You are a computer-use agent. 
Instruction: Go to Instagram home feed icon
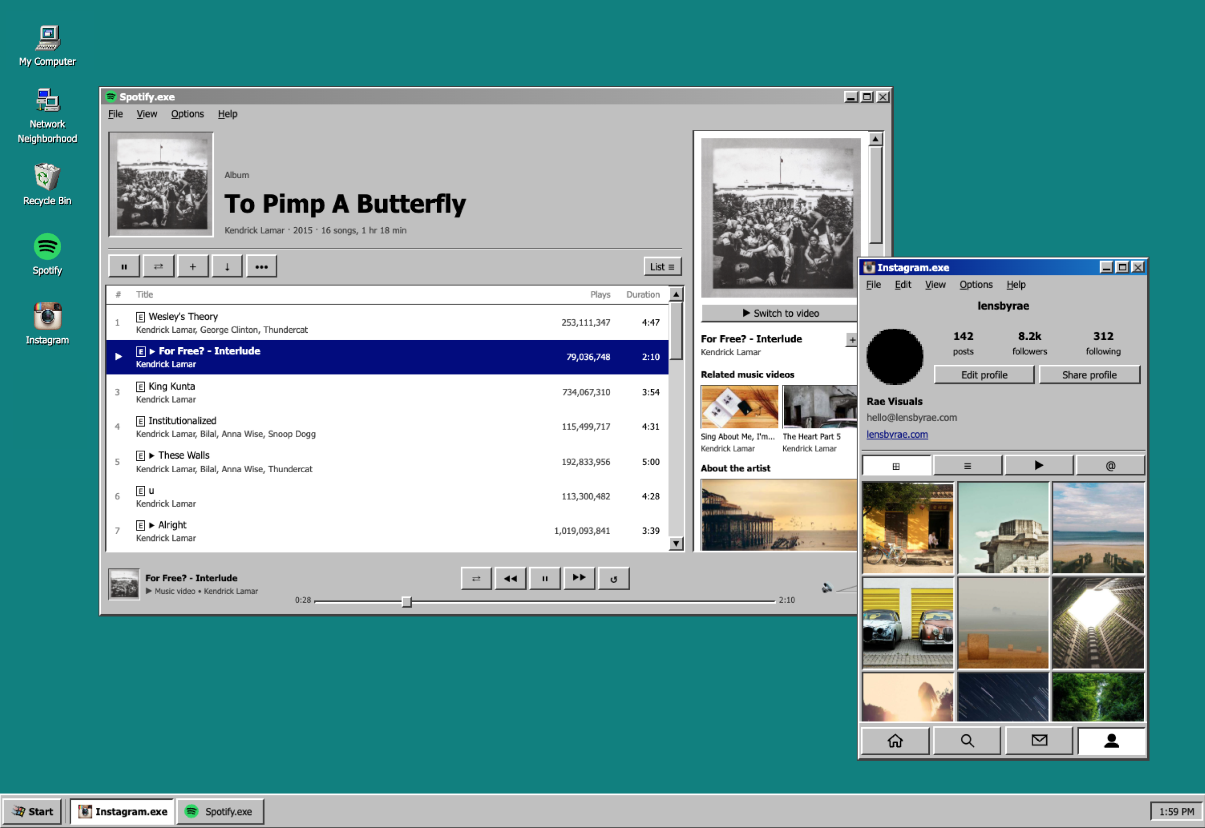tap(895, 741)
